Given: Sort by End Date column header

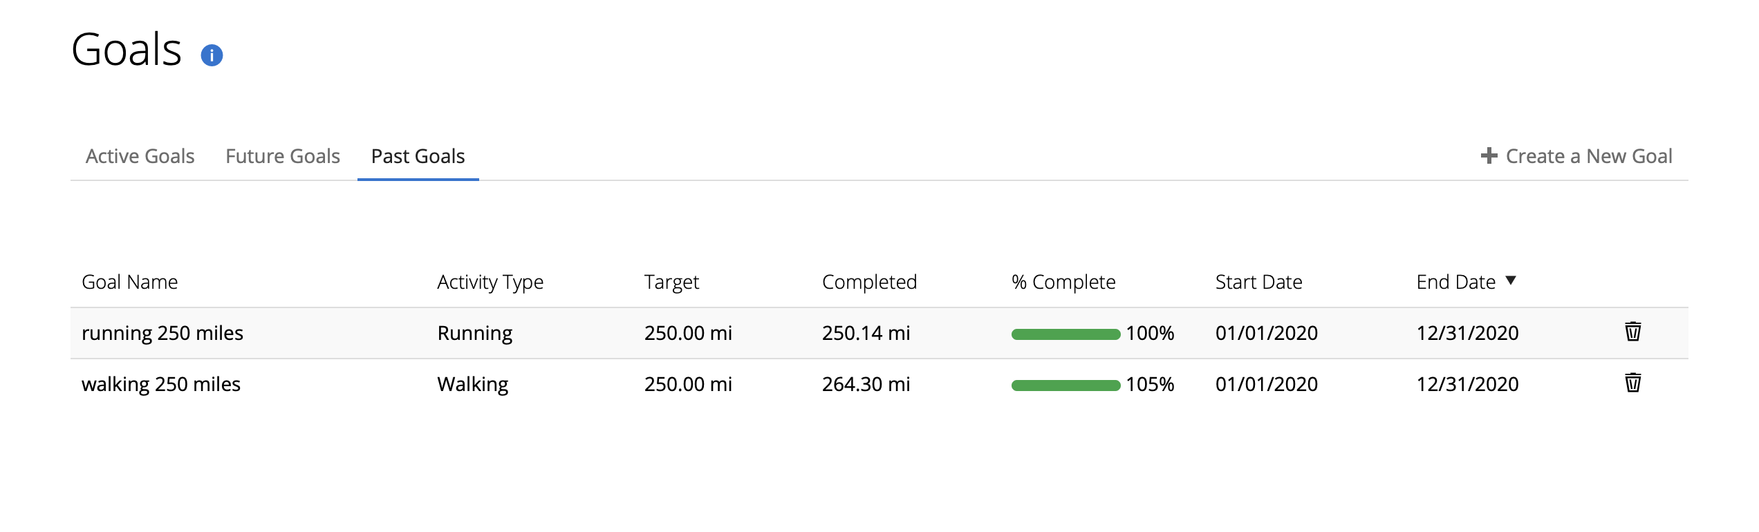Looking at the screenshot, I should click(1455, 282).
